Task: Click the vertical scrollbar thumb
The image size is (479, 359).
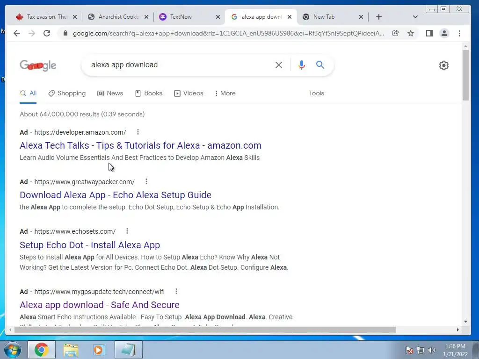Action: 465,75
